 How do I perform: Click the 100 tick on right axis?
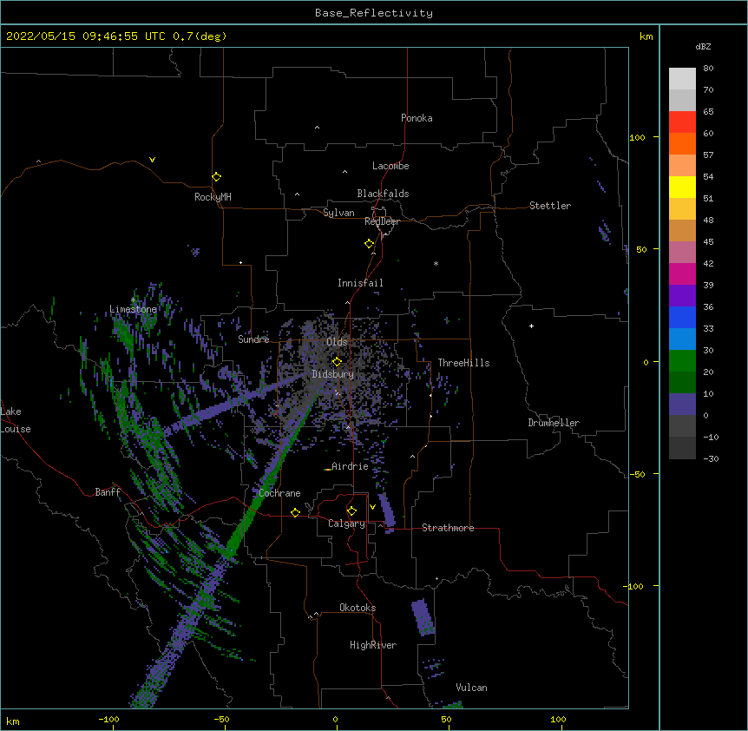637,137
